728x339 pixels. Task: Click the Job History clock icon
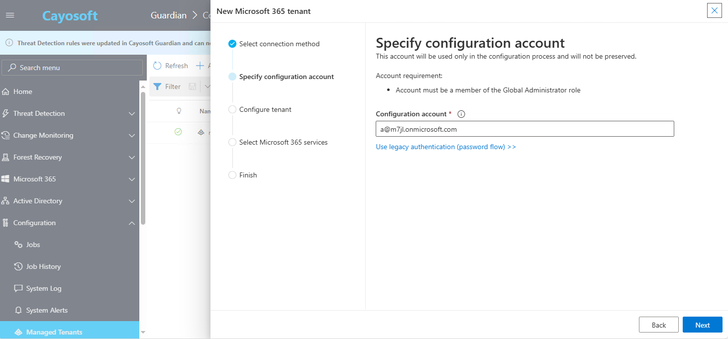[18, 266]
